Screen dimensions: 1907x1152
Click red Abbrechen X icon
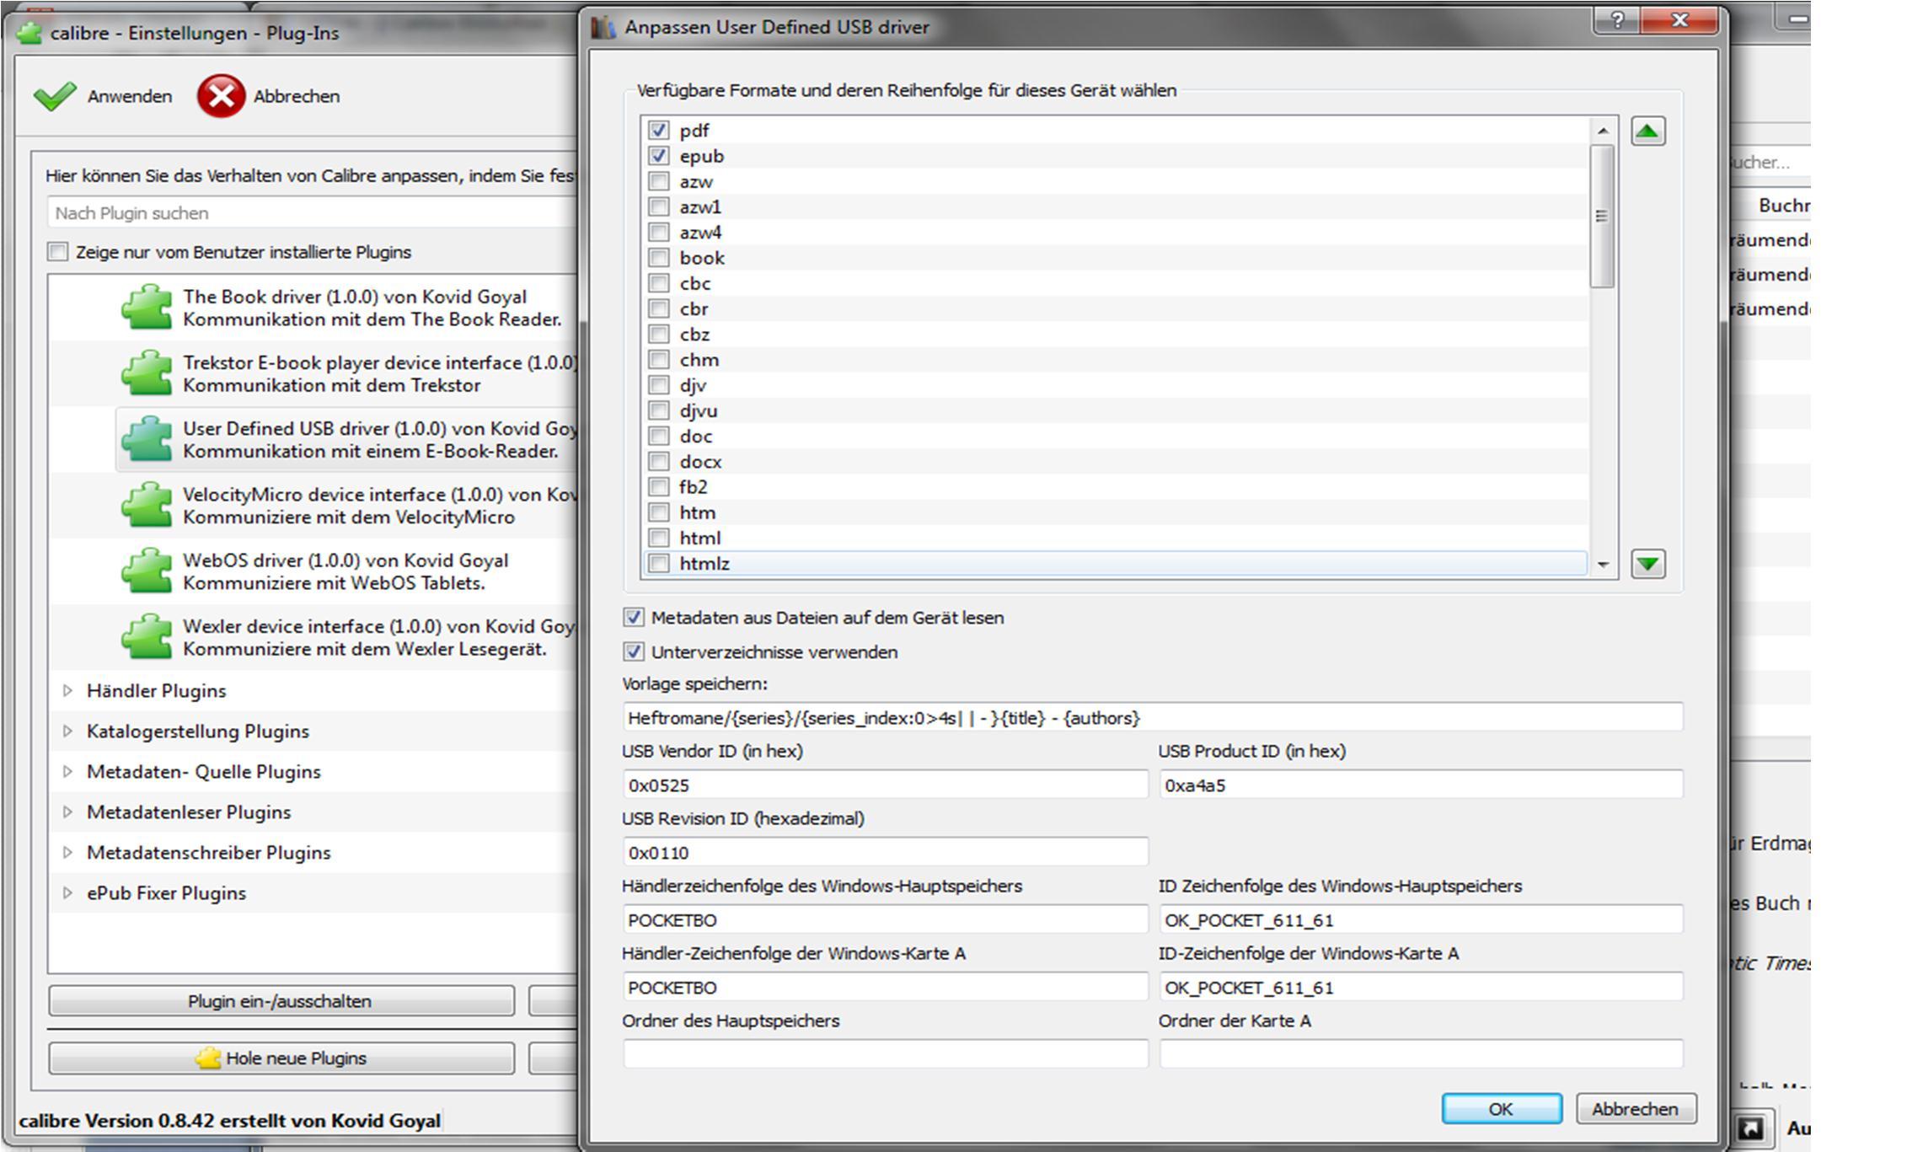221,96
